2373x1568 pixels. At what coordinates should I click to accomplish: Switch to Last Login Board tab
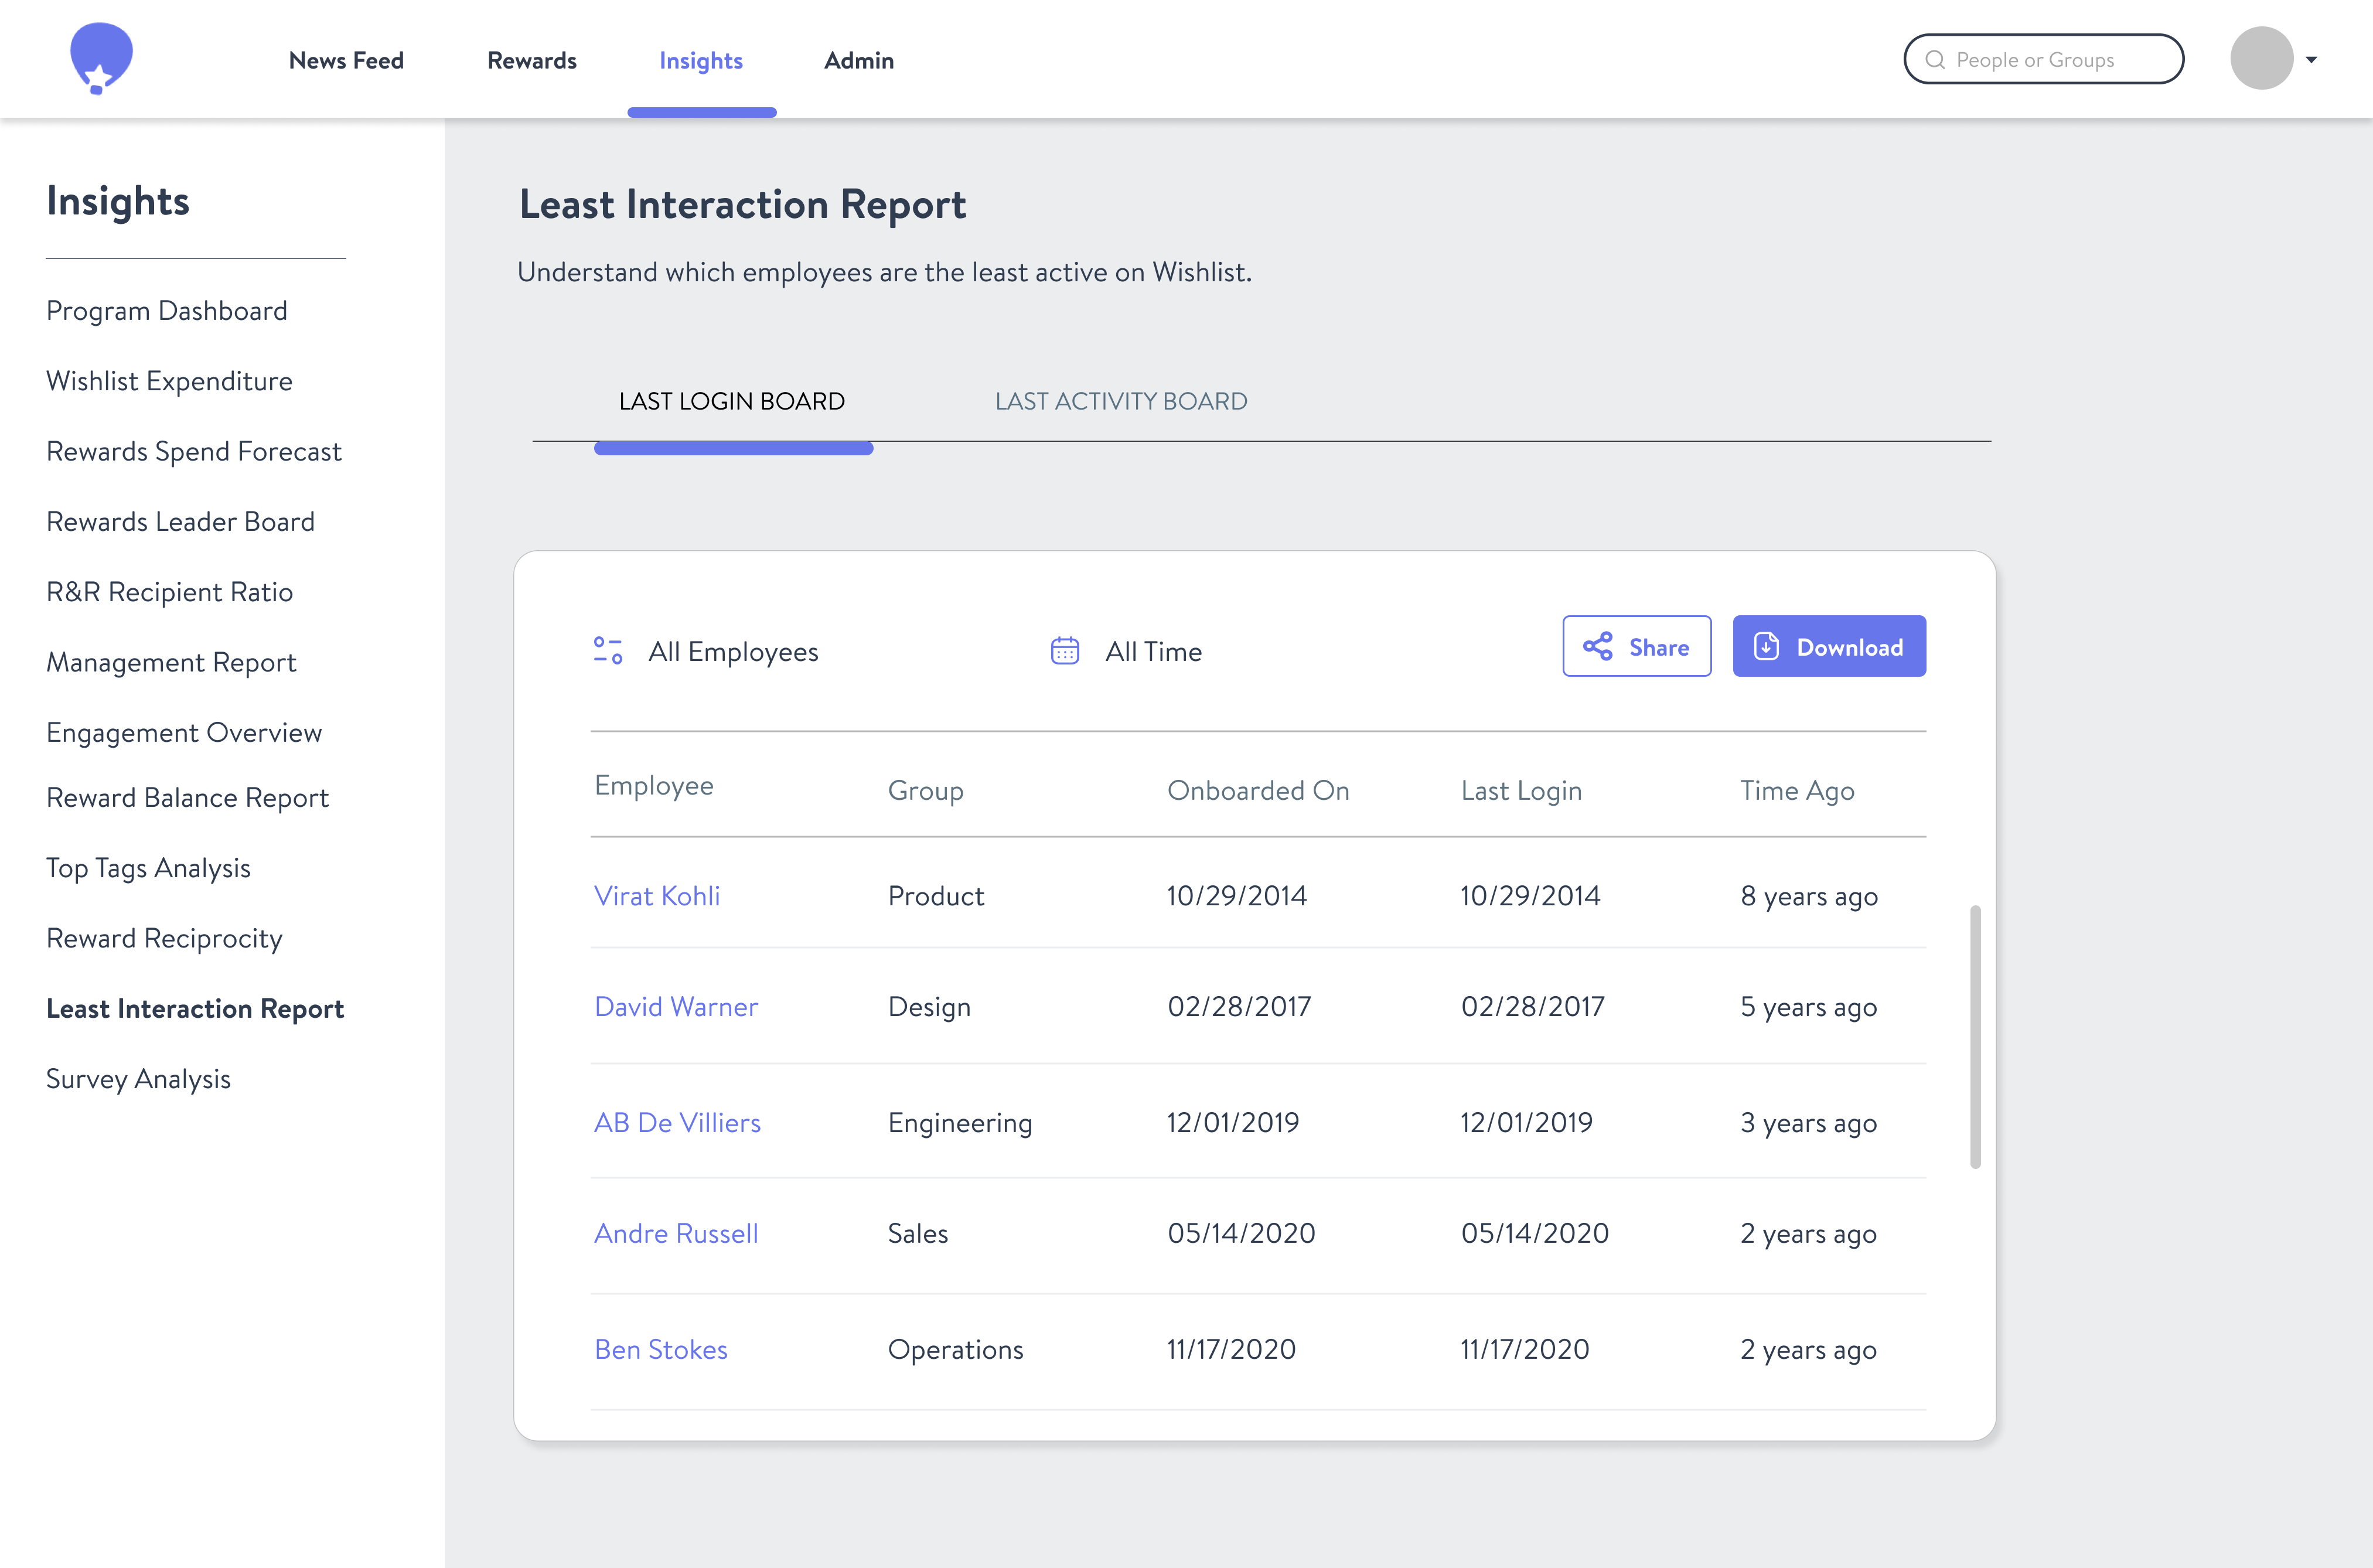[732, 401]
